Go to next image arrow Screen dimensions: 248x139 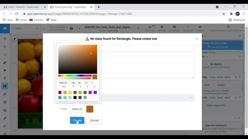(138, 28)
